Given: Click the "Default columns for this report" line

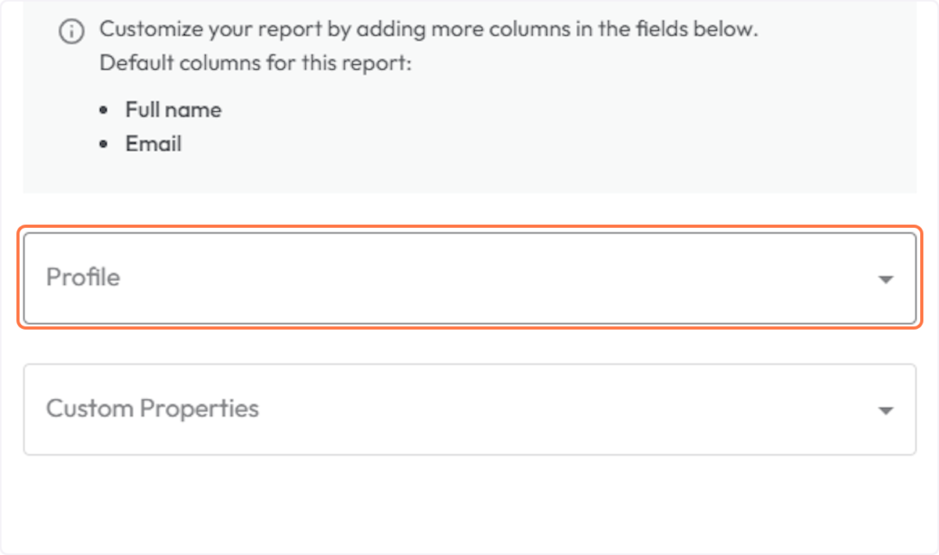Looking at the screenshot, I should pyautogui.click(x=255, y=63).
